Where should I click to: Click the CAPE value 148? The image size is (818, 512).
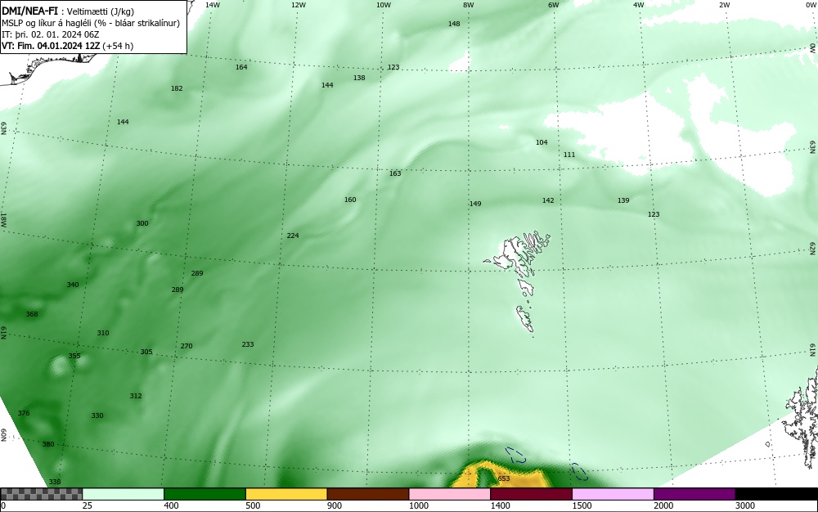[x=454, y=24]
